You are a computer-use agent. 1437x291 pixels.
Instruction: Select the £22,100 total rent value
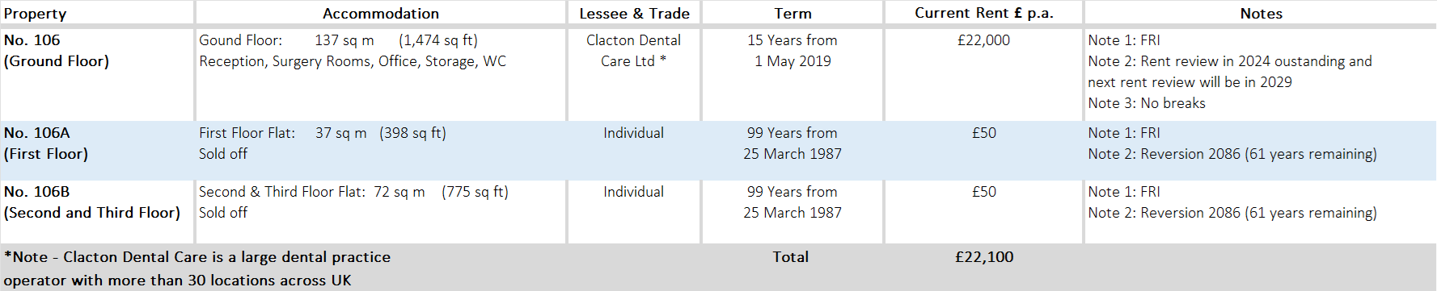(984, 256)
